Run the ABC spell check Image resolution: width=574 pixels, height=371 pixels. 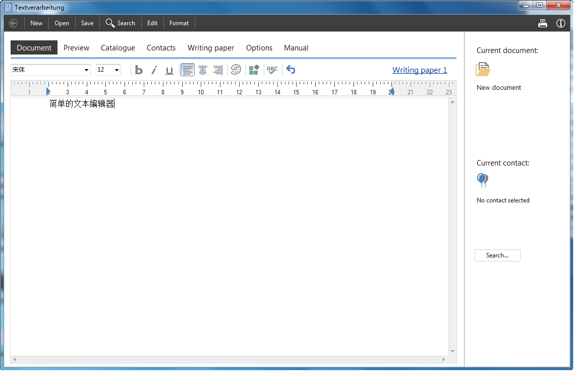click(x=272, y=70)
